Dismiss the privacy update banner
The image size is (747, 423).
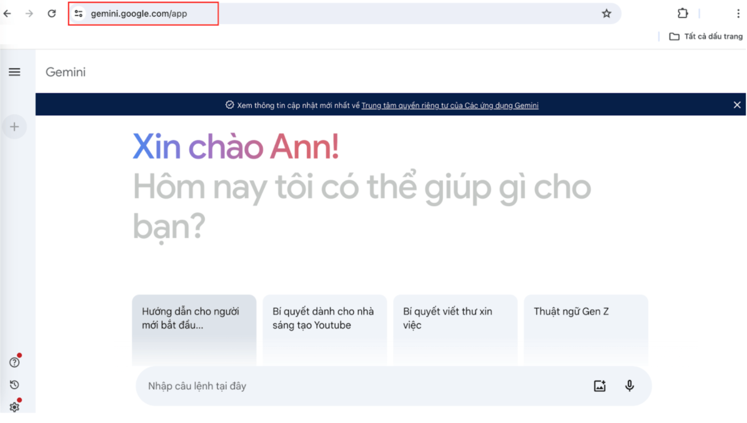click(737, 105)
